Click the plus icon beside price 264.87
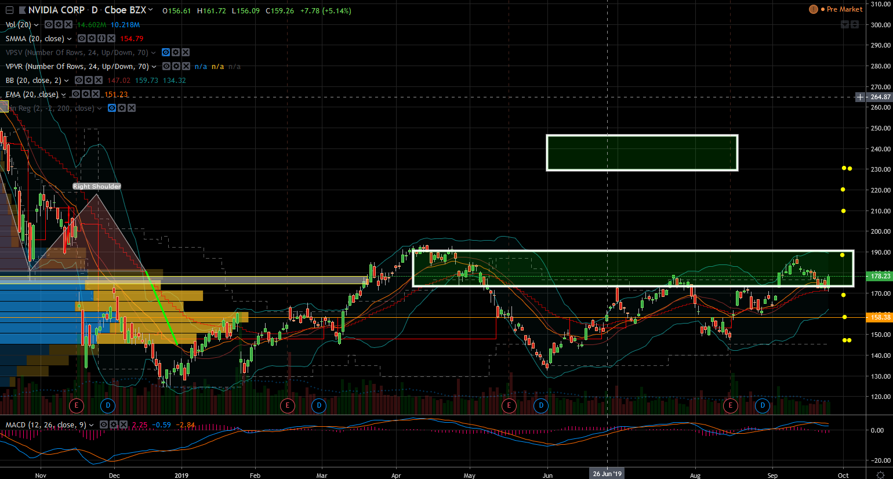 [860, 97]
